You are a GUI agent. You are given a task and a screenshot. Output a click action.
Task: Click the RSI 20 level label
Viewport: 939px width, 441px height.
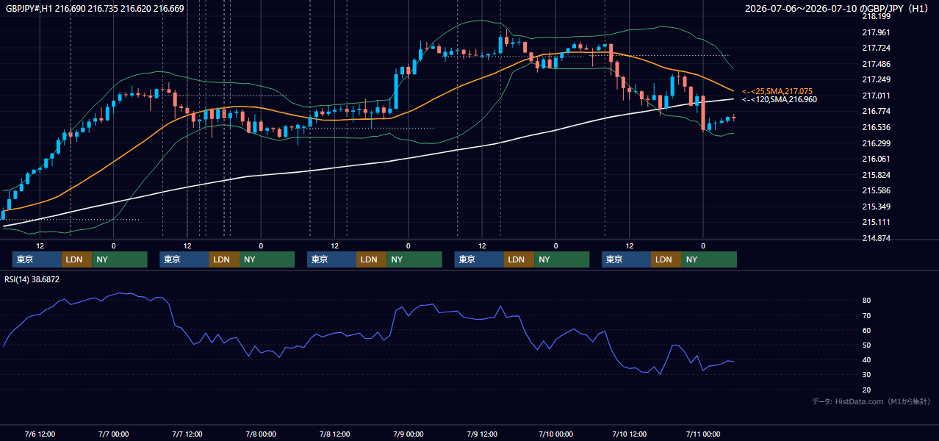pos(867,390)
